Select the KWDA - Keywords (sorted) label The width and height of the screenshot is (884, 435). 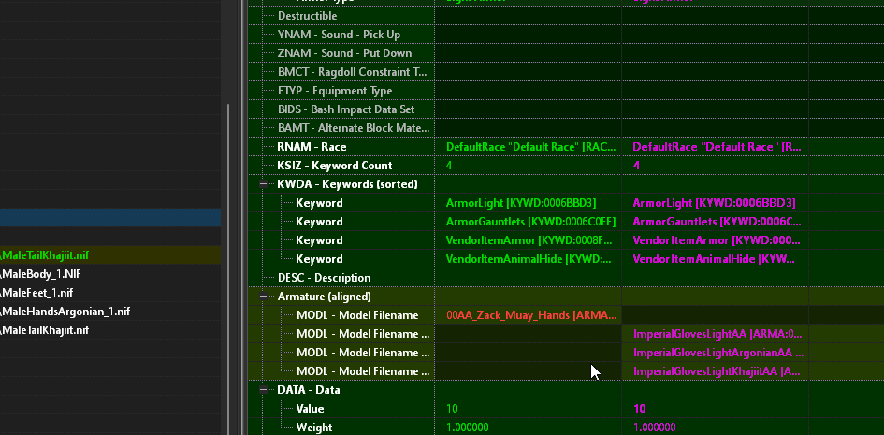[347, 184]
